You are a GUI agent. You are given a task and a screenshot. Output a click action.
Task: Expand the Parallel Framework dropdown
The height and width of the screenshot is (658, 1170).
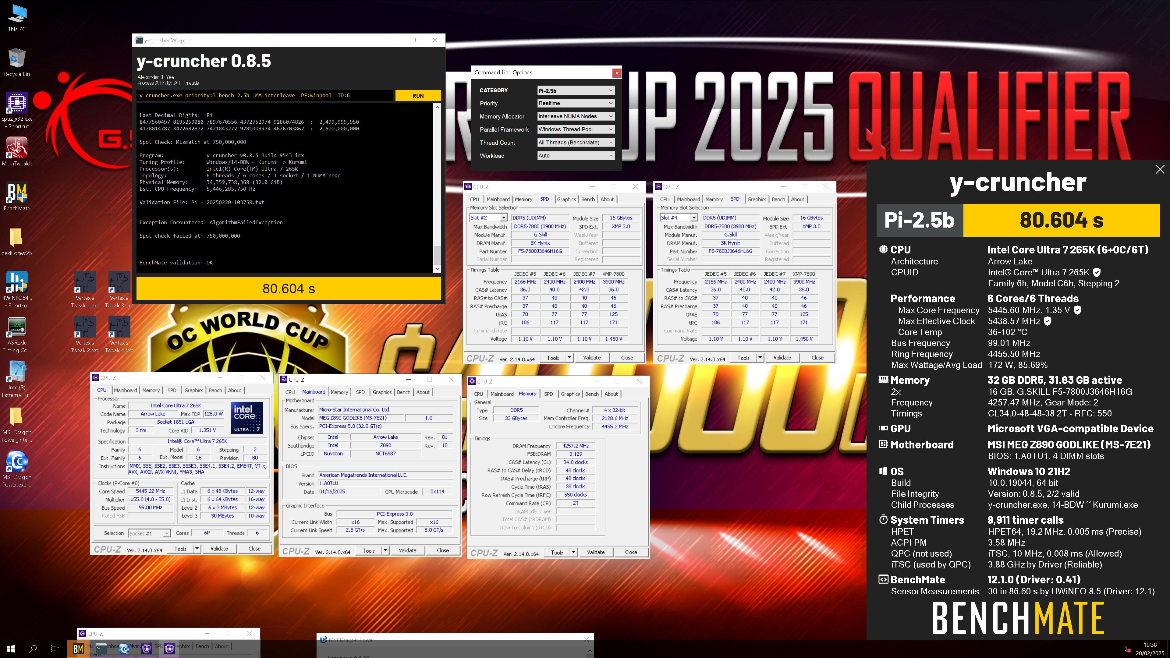click(576, 129)
